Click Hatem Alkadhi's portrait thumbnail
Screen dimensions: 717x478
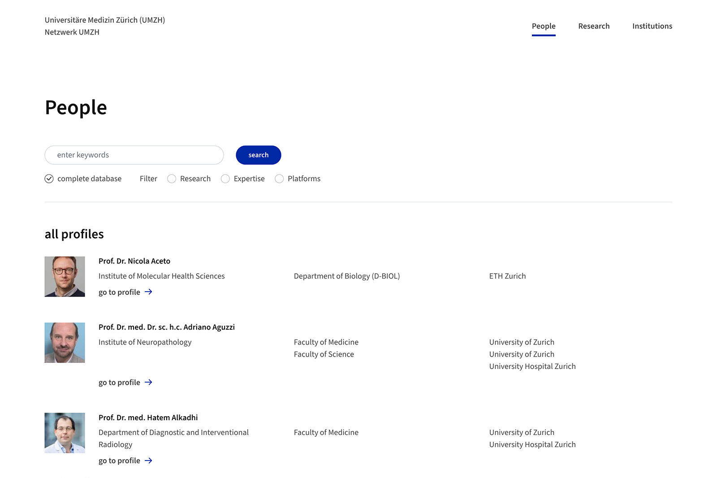pyautogui.click(x=65, y=433)
